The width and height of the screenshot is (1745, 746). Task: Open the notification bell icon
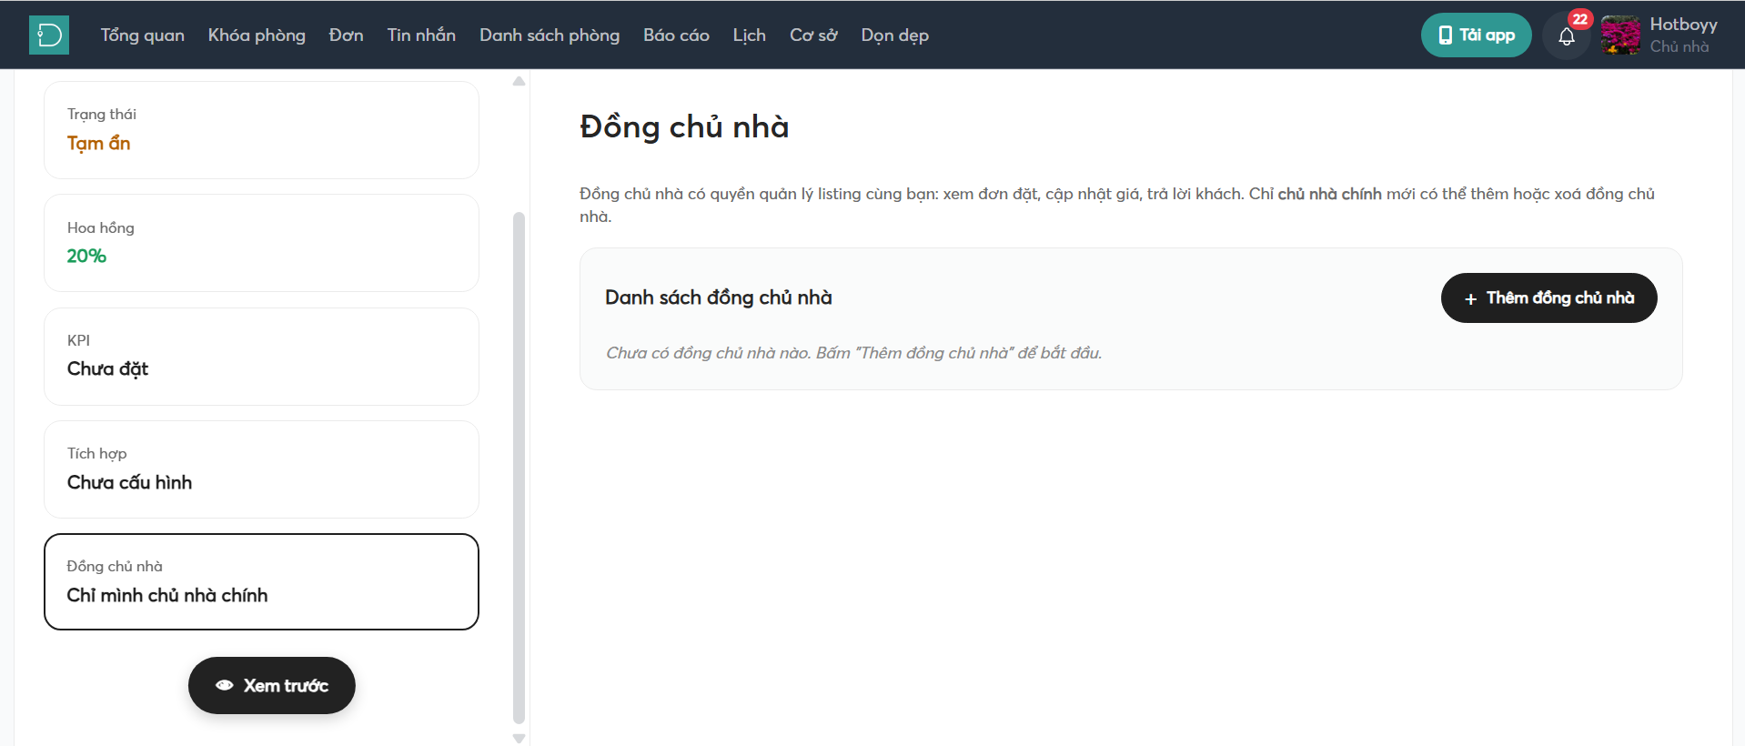[1566, 36]
